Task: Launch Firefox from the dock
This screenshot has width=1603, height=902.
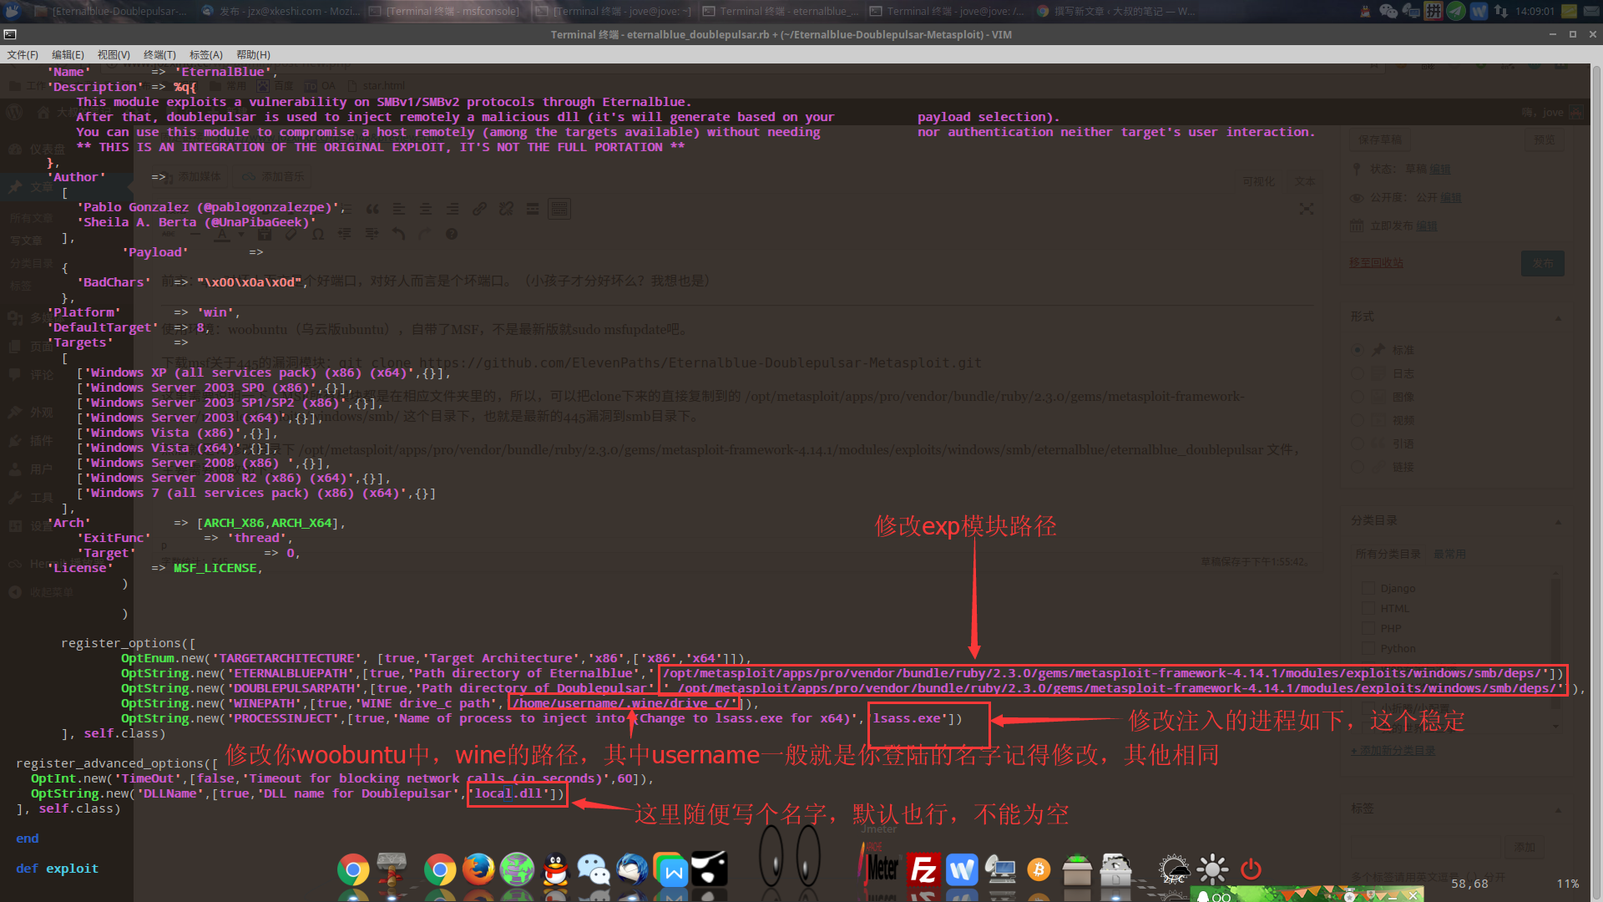Action: click(x=478, y=869)
